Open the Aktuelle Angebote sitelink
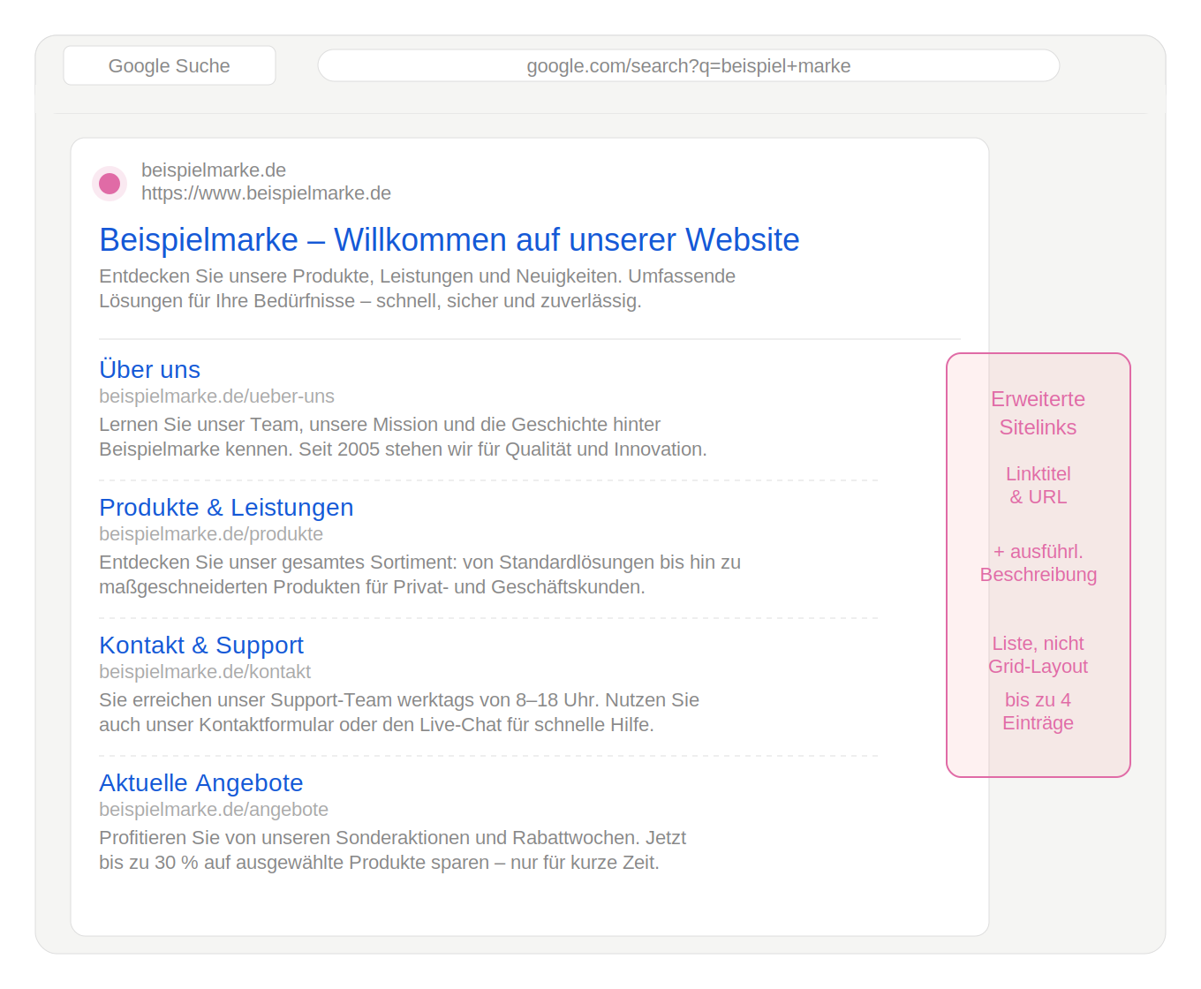This screenshot has height=989, width=1201. [x=201, y=782]
